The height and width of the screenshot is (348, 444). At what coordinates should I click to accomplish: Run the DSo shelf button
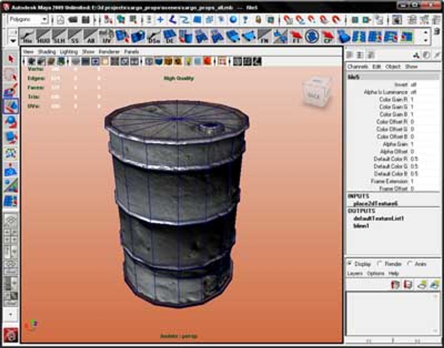[x=154, y=36]
